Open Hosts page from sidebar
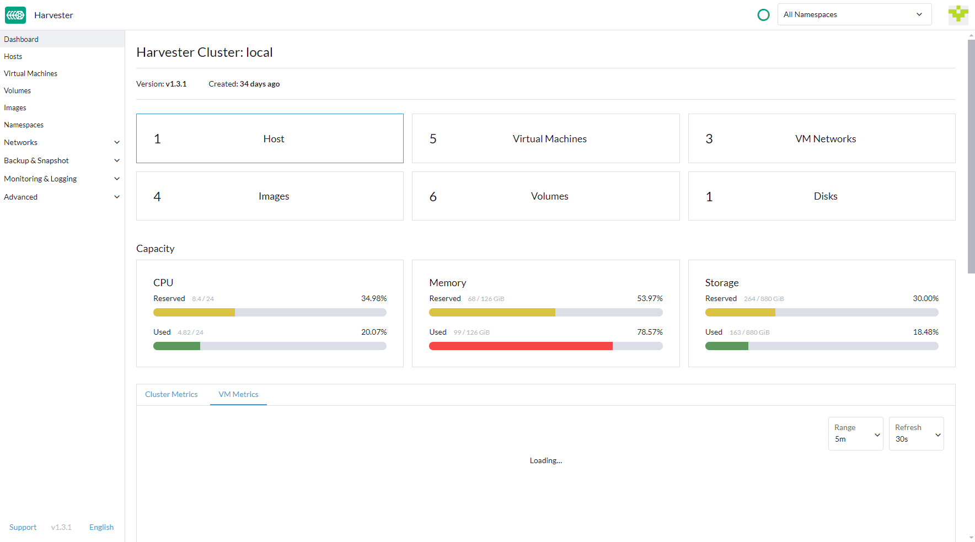This screenshot has height=542, width=975. (62, 56)
